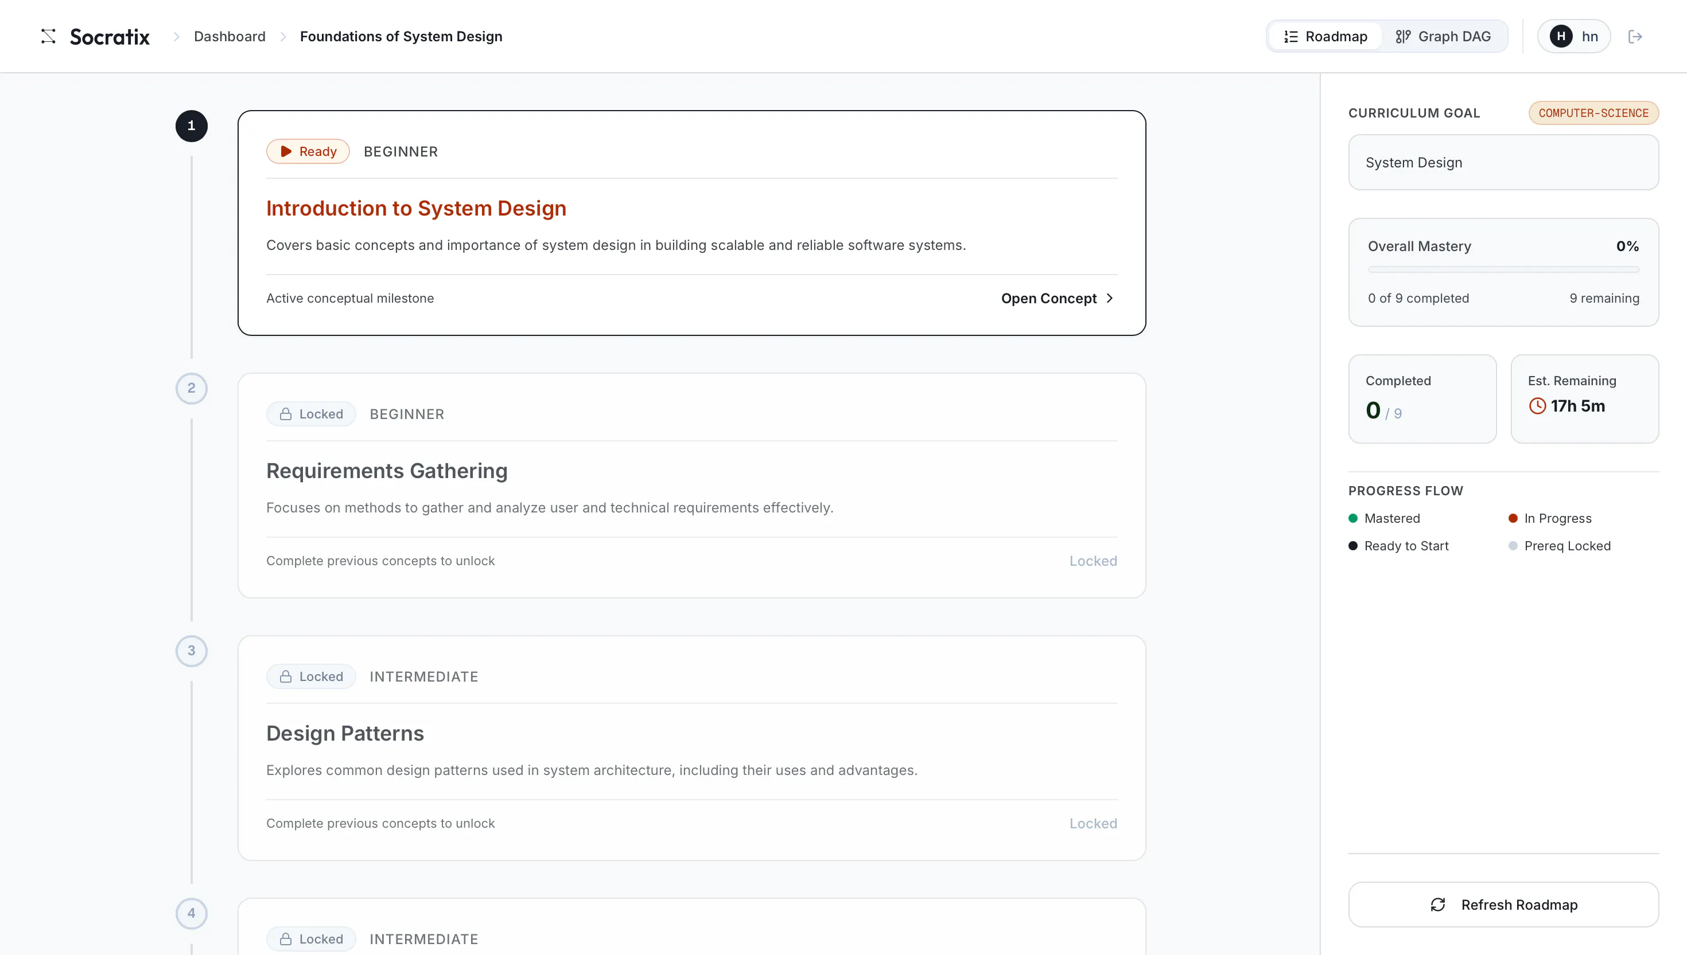Click the Socratix logo icon

(x=48, y=36)
